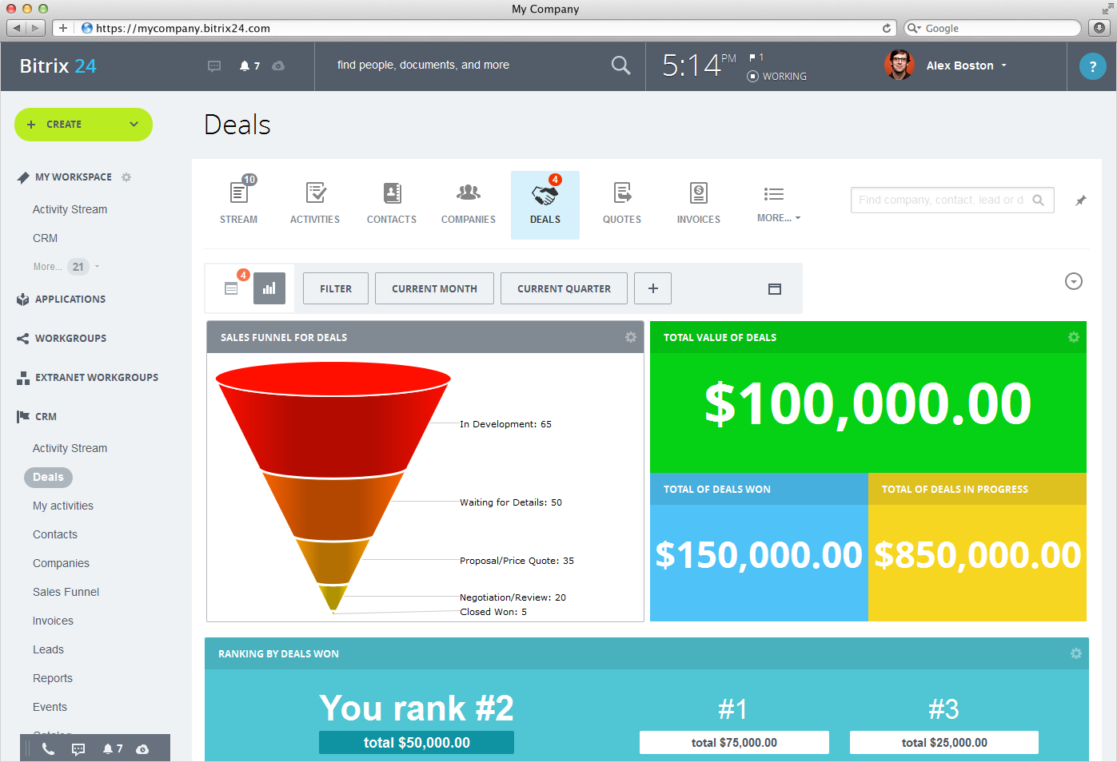Open the Activities checklist icon
The image size is (1117, 762).
(315, 192)
